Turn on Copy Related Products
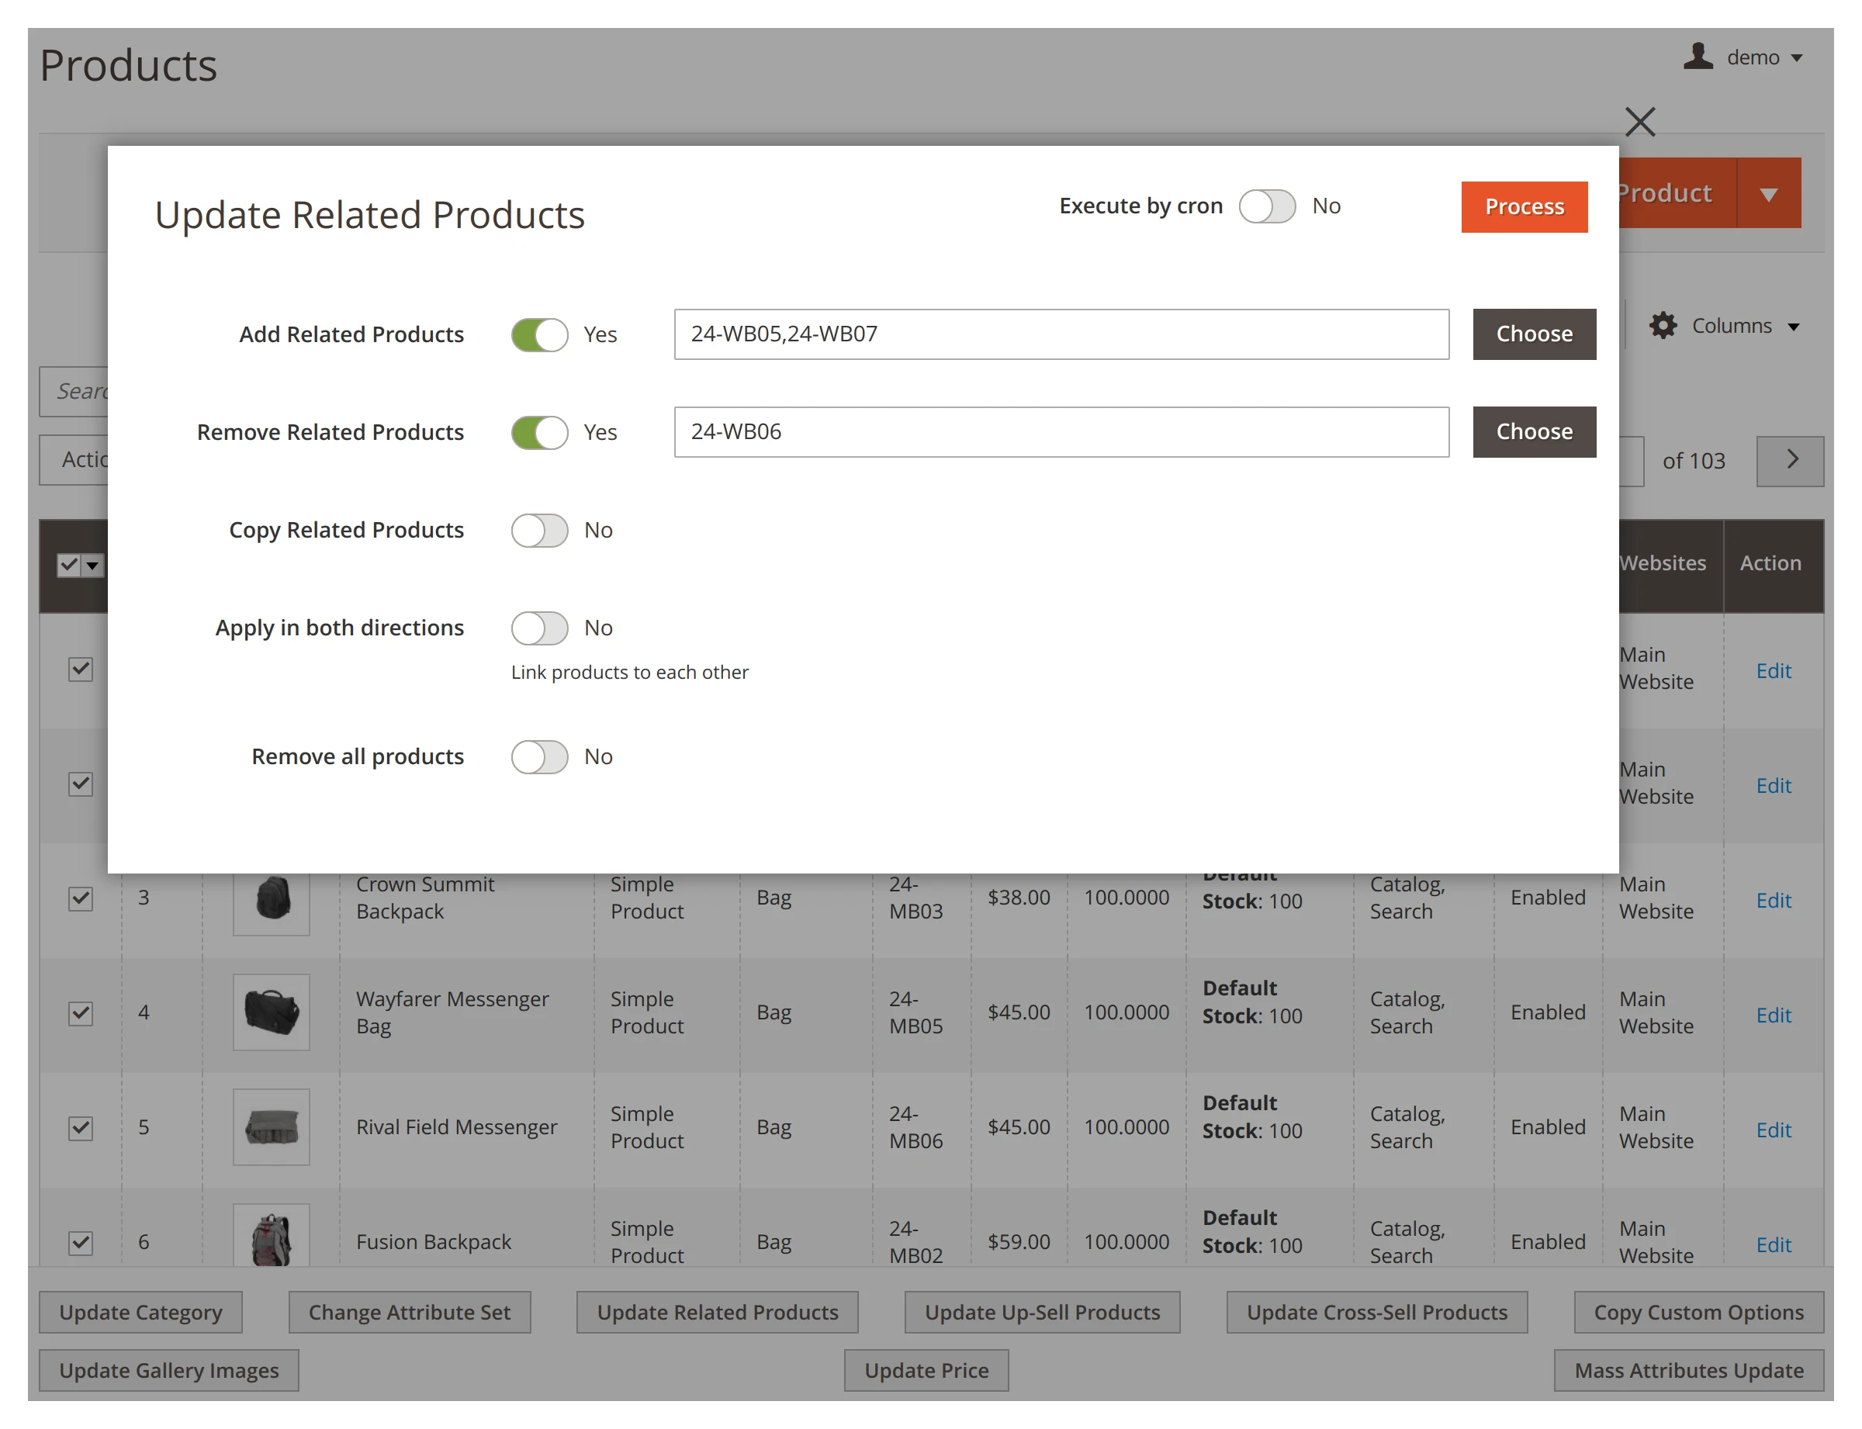Viewport: 1862px width, 1429px height. click(x=539, y=531)
